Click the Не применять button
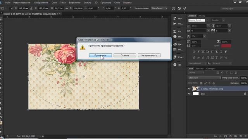Screen dimensions: 248x139 [149, 55]
